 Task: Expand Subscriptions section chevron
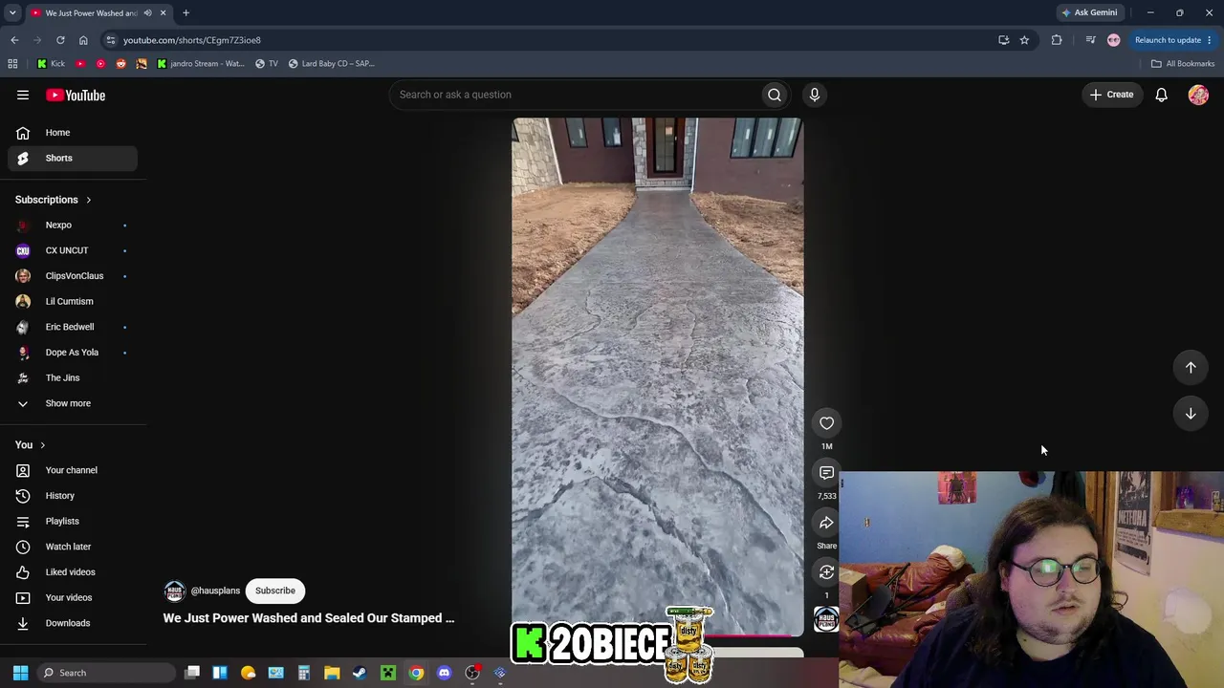[88, 200]
